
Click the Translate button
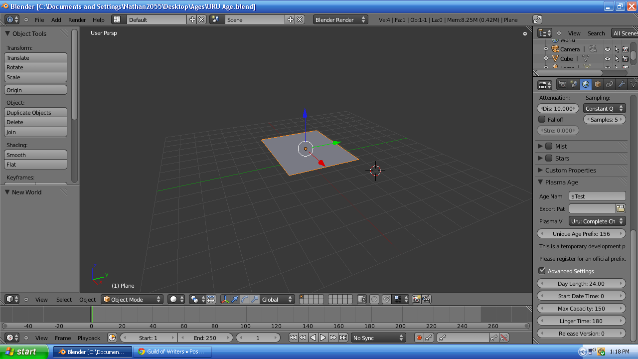coord(35,58)
